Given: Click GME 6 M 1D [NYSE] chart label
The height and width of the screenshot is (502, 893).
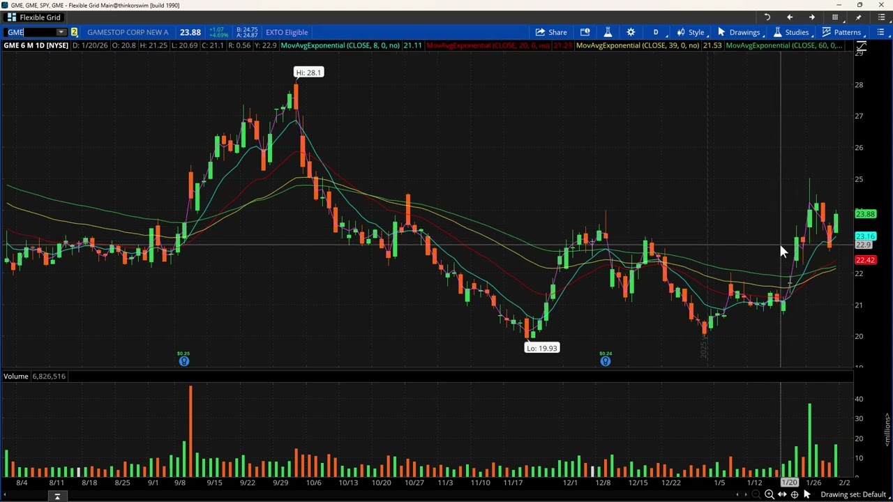Looking at the screenshot, I should [x=36, y=45].
